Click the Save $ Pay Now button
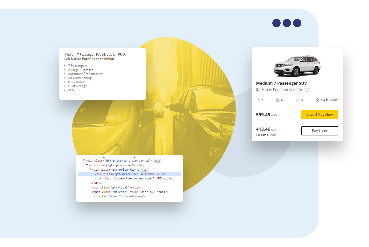This screenshot has width=369, height=247. coord(320,114)
